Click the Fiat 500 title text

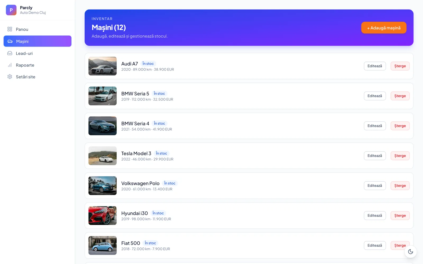tap(131, 243)
